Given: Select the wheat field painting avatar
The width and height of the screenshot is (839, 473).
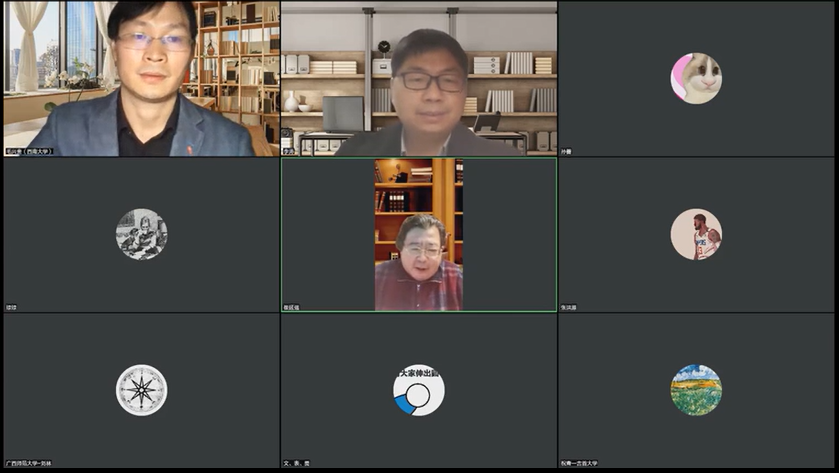Looking at the screenshot, I should (696, 390).
